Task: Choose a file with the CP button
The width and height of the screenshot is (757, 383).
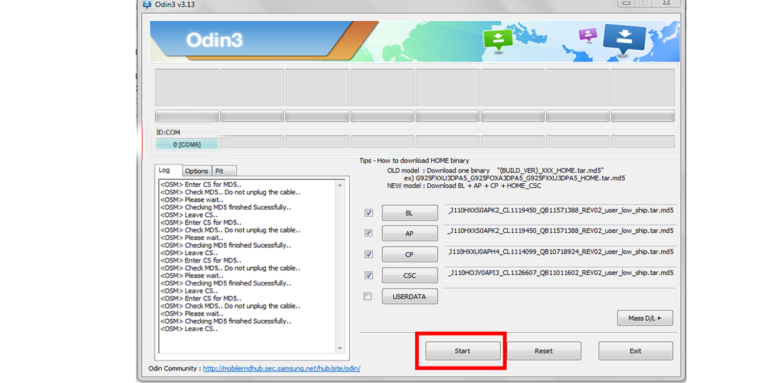Action: click(x=410, y=254)
